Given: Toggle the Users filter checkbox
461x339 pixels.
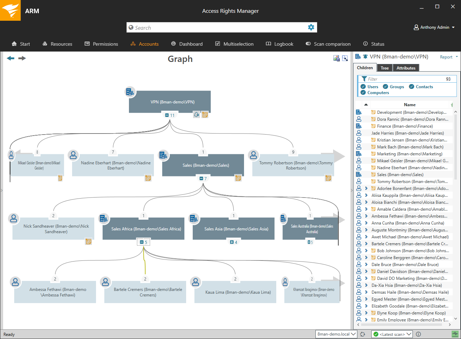Looking at the screenshot, I should click(363, 86).
